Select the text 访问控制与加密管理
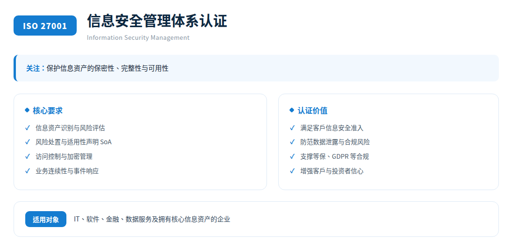Viewport: 512px width, 250px height. (x=64, y=156)
